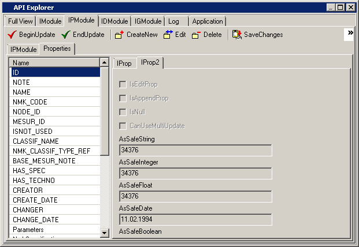
Task: Click the Edit toolbar icon
Action: [168, 35]
